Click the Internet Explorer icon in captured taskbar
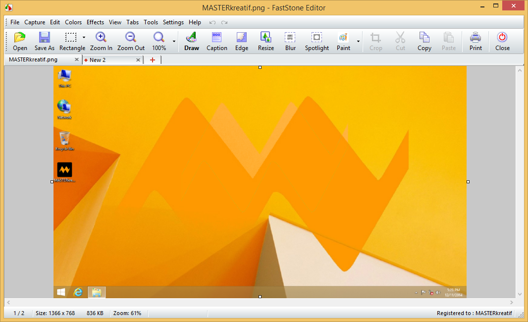 coord(78,292)
